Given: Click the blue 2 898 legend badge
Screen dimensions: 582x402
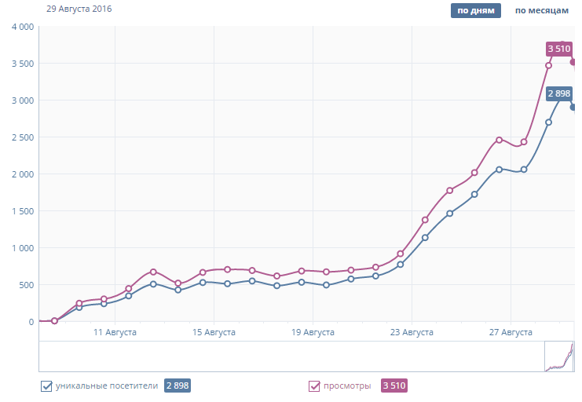Looking at the screenshot, I should (177, 386).
